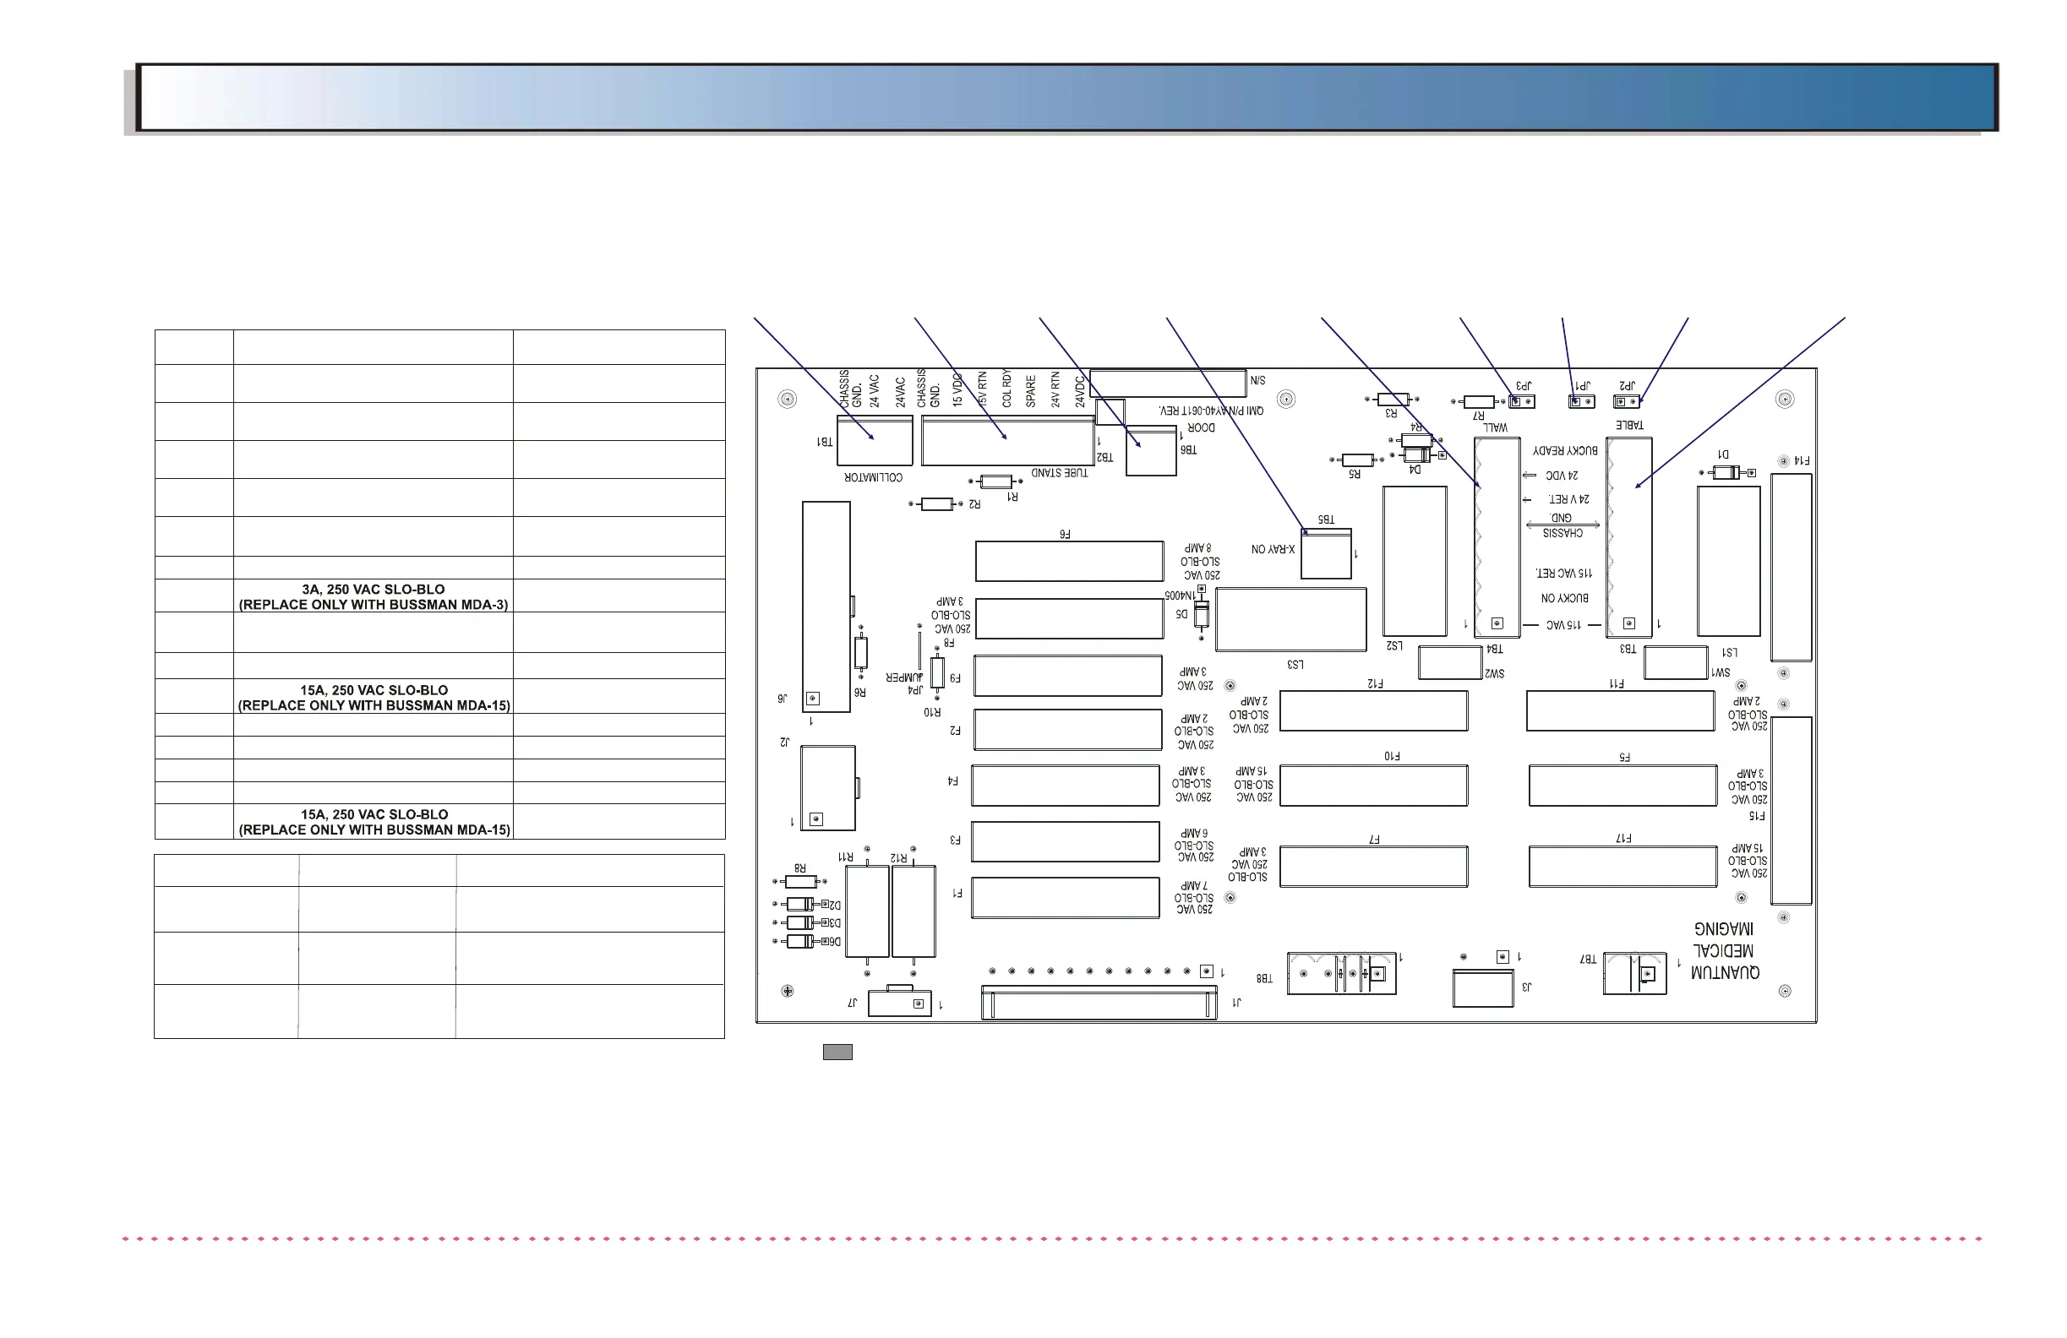Click the TB5 X-RAY ON terminal block
The image size is (2067, 1338).
pyautogui.click(x=1326, y=554)
